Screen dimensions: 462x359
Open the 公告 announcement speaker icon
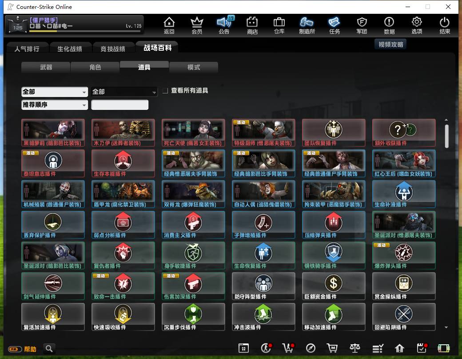click(224, 25)
